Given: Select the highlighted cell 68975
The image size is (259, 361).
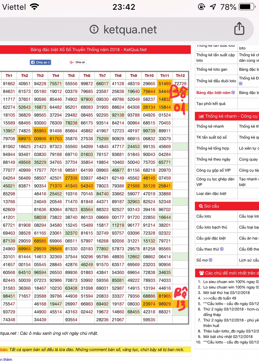Looking at the screenshot, I should tap(24, 139).
